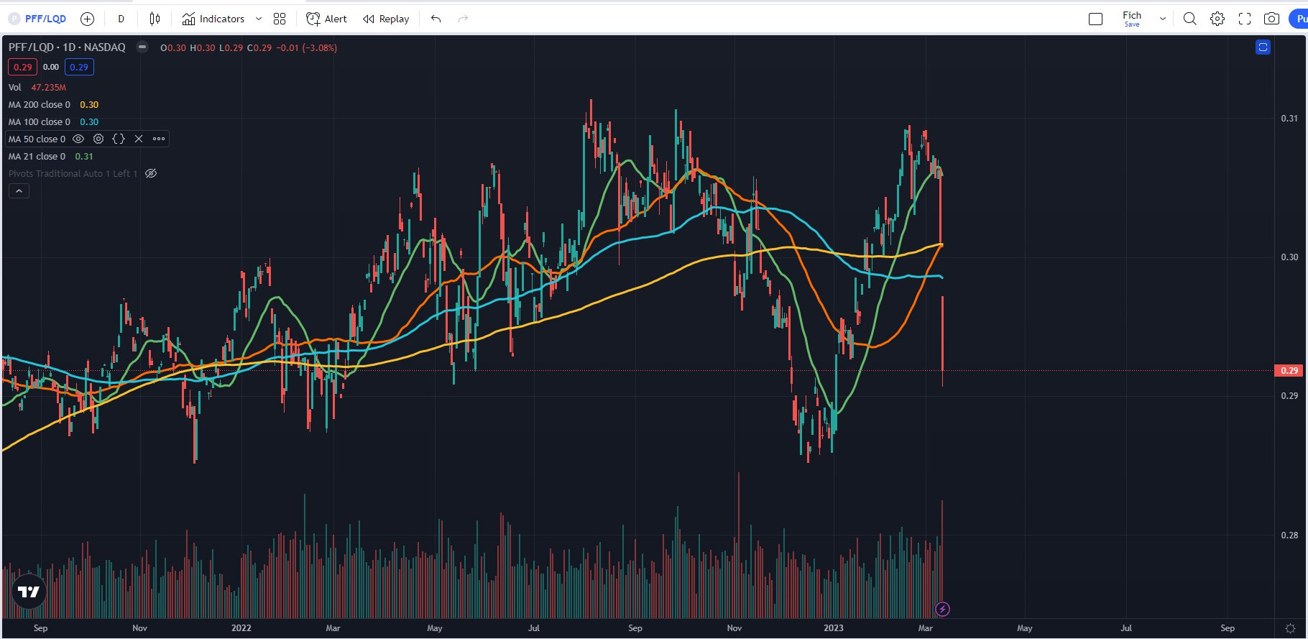Create a new Alert
The height and width of the screenshot is (639, 1308).
pos(326,19)
